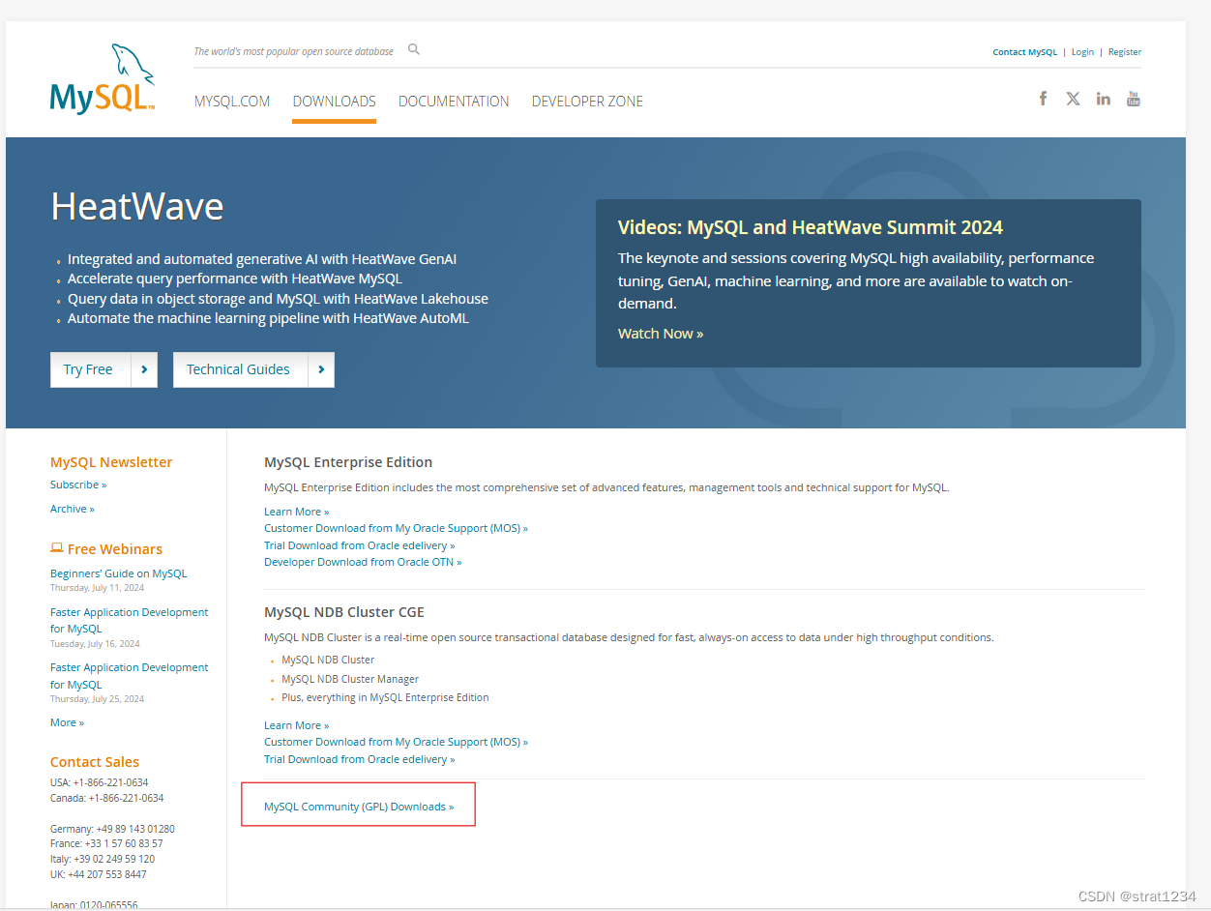1211x911 pixels.
Task: Click the Free Webinars heading
Action: tap(115, 549)
